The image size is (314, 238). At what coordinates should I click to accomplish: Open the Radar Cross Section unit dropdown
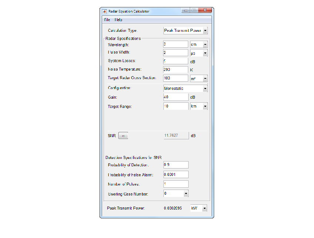point(199,78)
